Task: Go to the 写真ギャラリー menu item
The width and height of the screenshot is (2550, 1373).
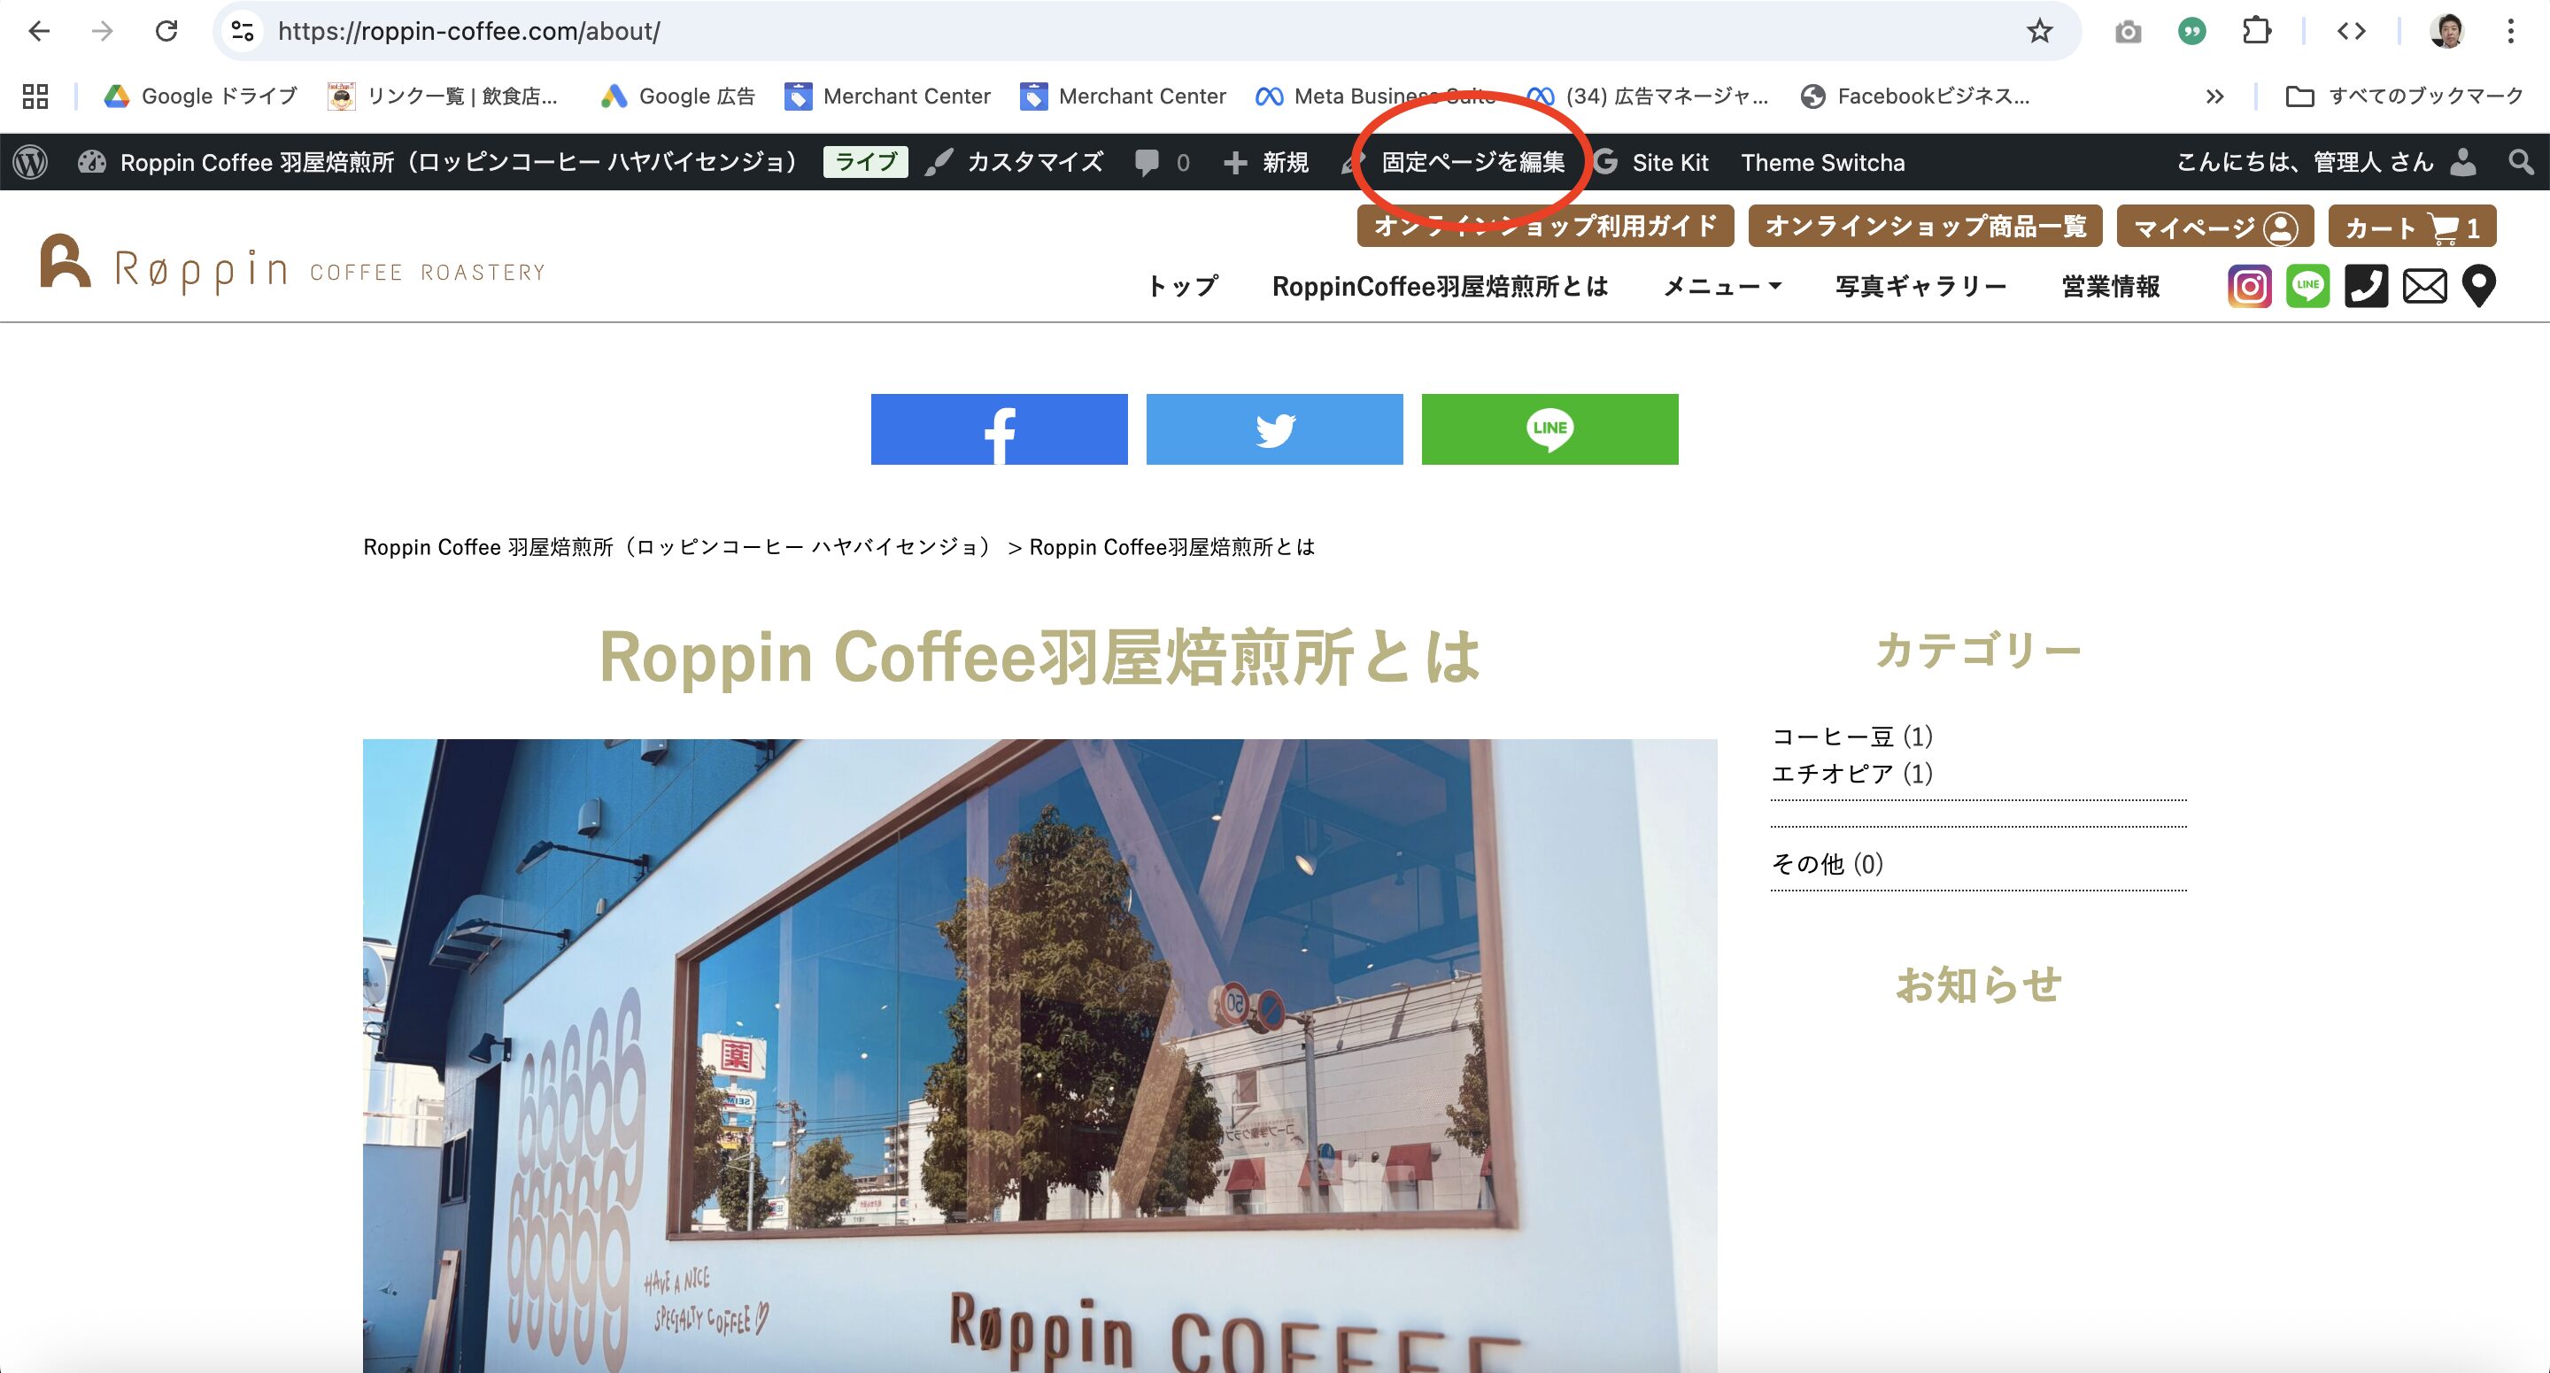Action: tap(1920, 287)
